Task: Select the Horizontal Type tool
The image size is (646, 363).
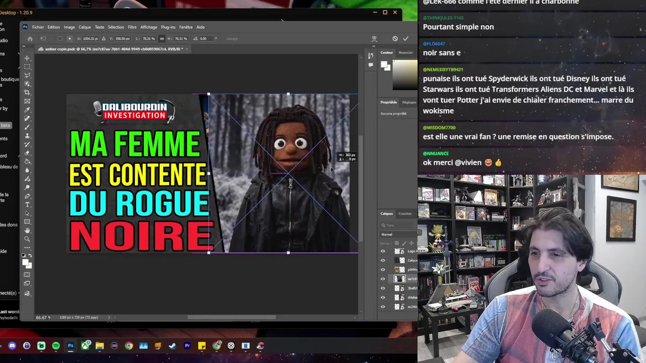Action: point(27,205)
